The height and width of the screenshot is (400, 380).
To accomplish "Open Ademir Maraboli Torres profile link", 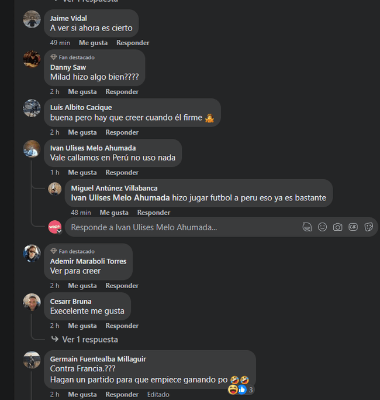I will click(x=88, y=261).
